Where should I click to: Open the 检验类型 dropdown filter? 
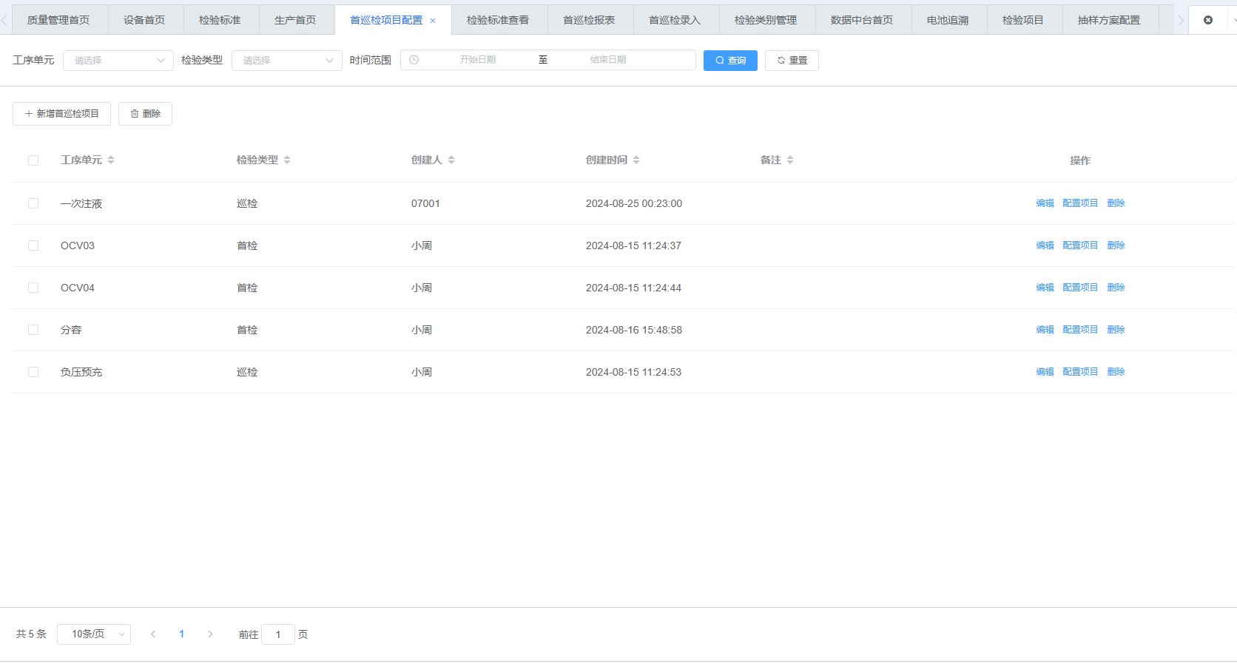point(287,61)
